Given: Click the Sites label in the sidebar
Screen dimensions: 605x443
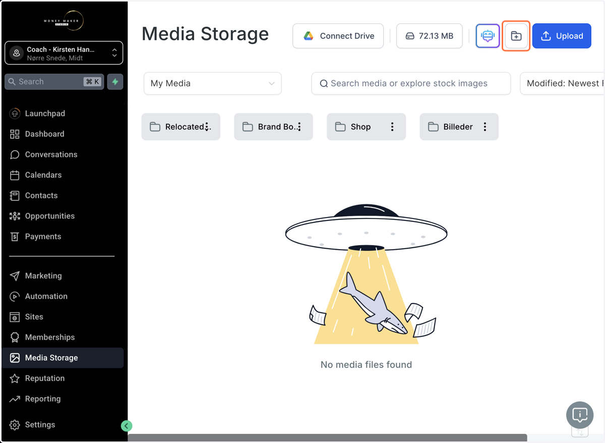Looking at the screenshot, I should pos(34,317).
